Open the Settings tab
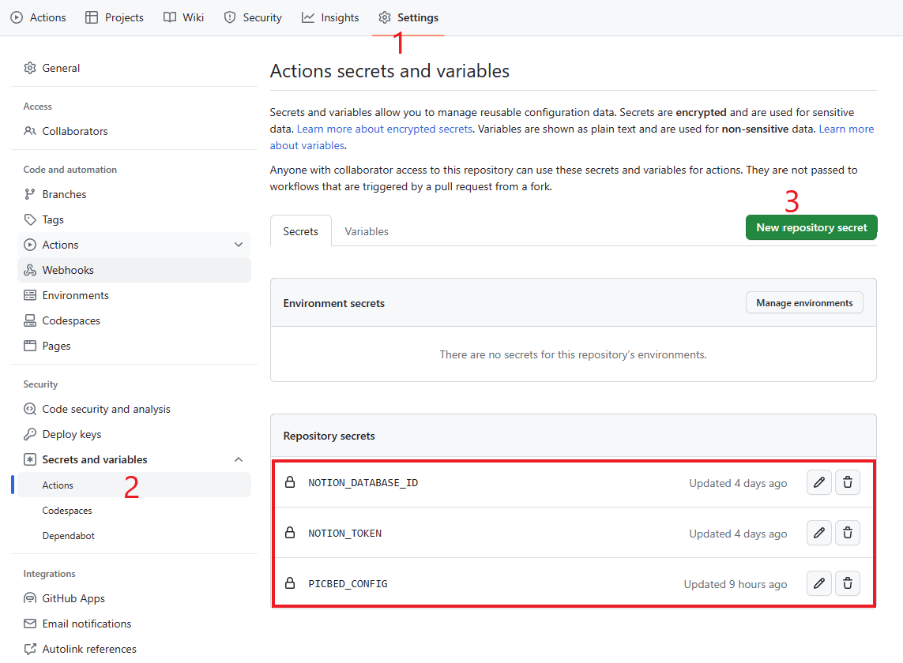Viewport: 903px width, 663px height. point(408,17)
